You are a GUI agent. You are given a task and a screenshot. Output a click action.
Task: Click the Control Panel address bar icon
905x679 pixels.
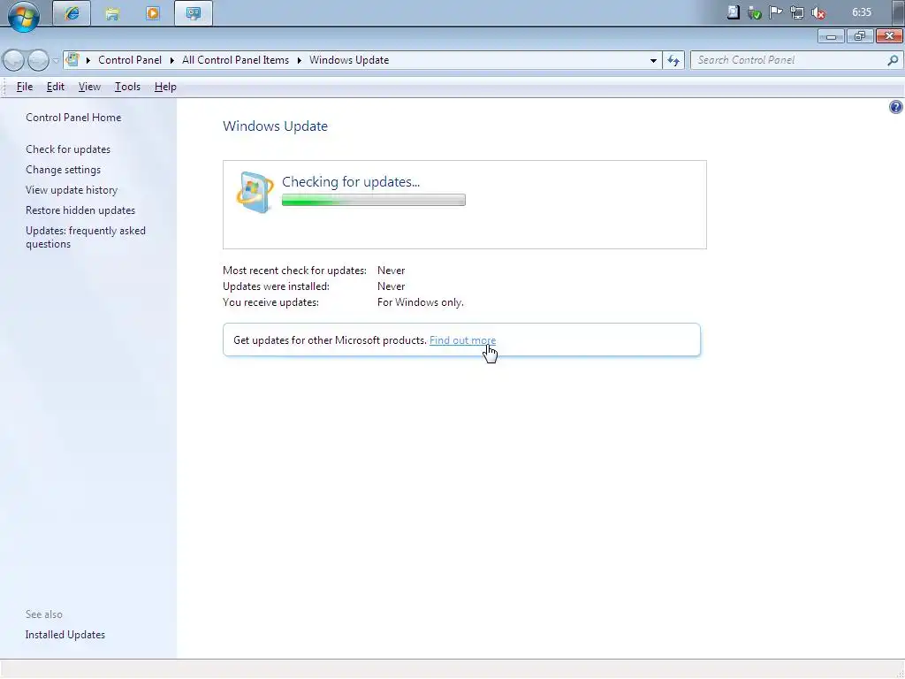point(72,59)
